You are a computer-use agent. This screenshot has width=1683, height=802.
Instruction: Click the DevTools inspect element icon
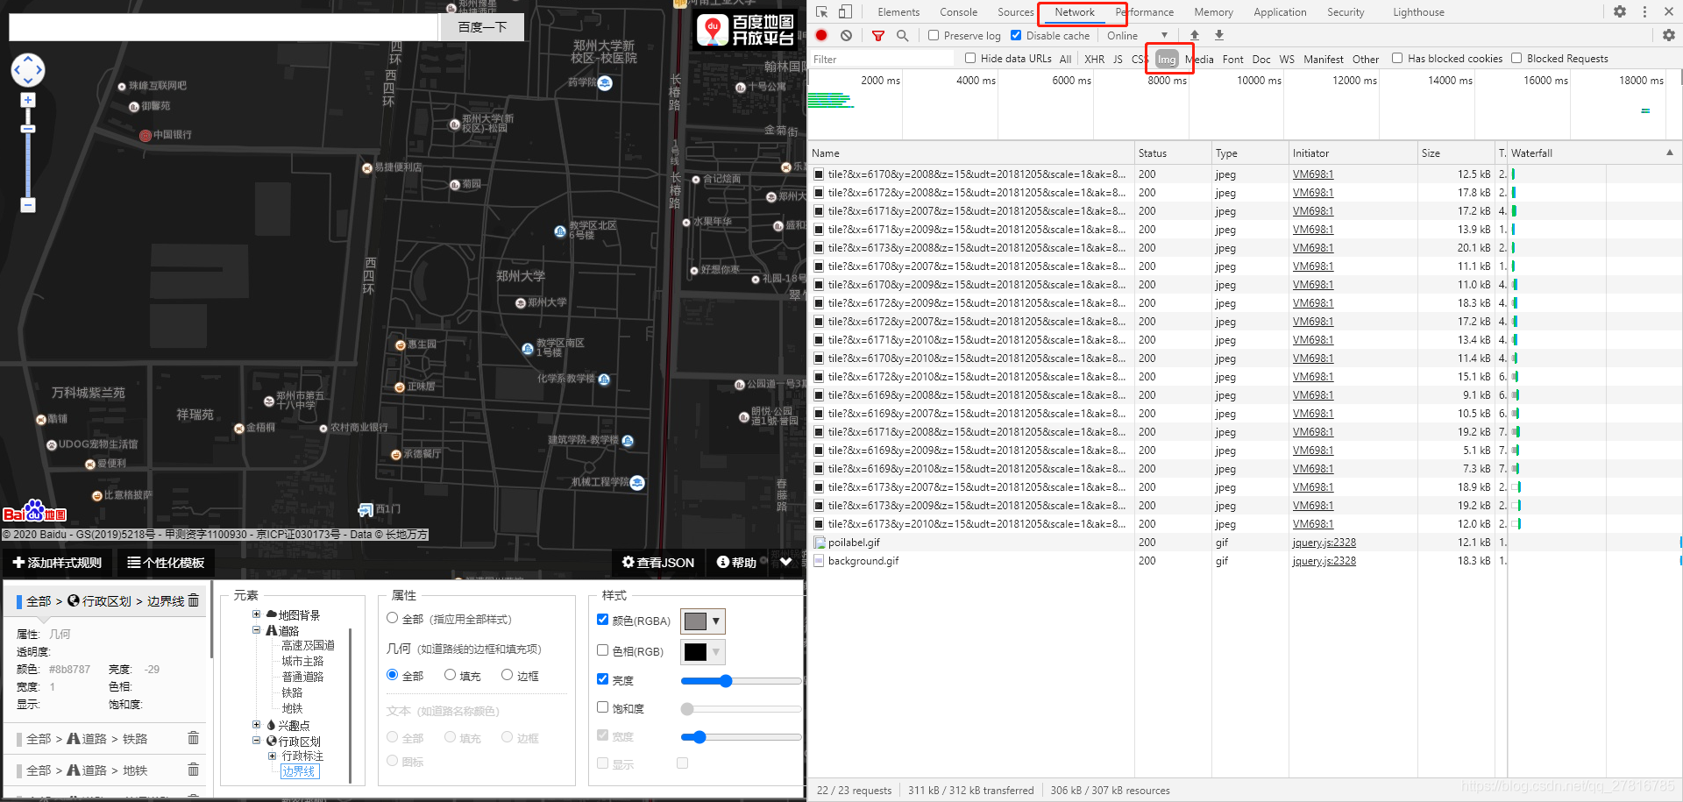click(821, 12)
